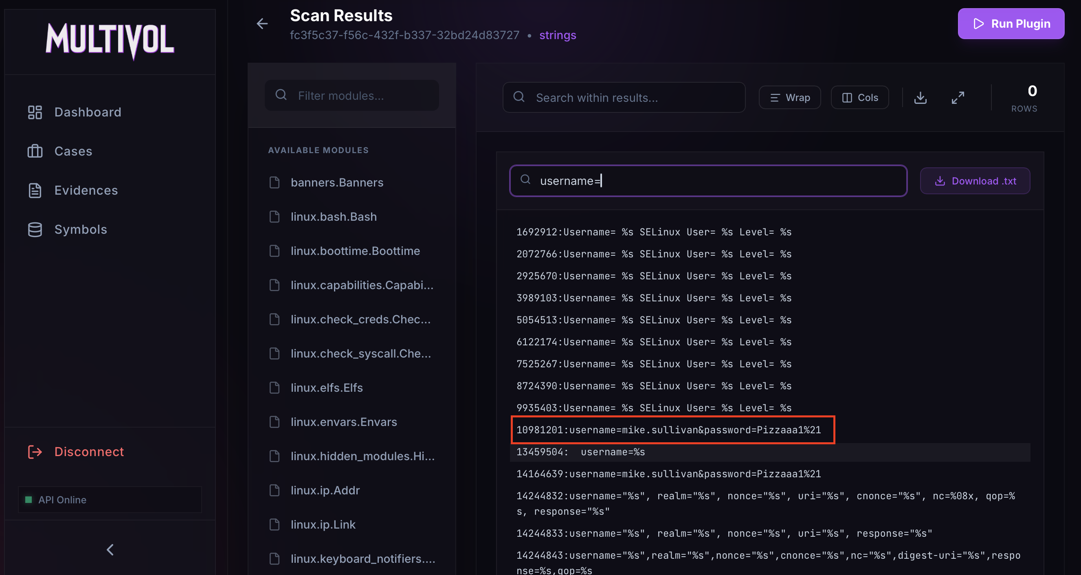Screen dimensions: 1081x575
Task: Open the Cols column selector
Action: 859,98
